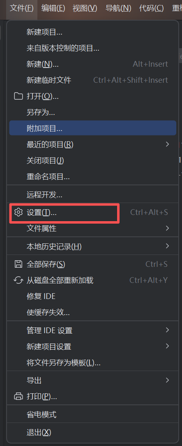Screen dimensions: 182x446
Task: Open the 编辑 menu in the menu bar
Action: (x=53, y=8)
